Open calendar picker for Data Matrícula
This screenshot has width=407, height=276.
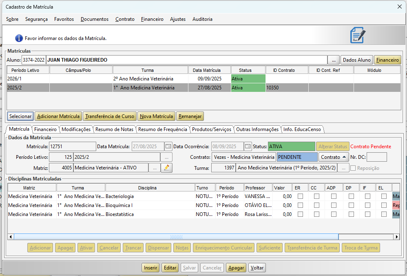[x=168, y=146]
